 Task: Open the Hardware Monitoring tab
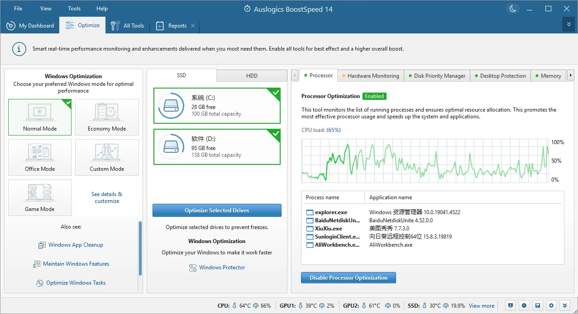[373, 75]
